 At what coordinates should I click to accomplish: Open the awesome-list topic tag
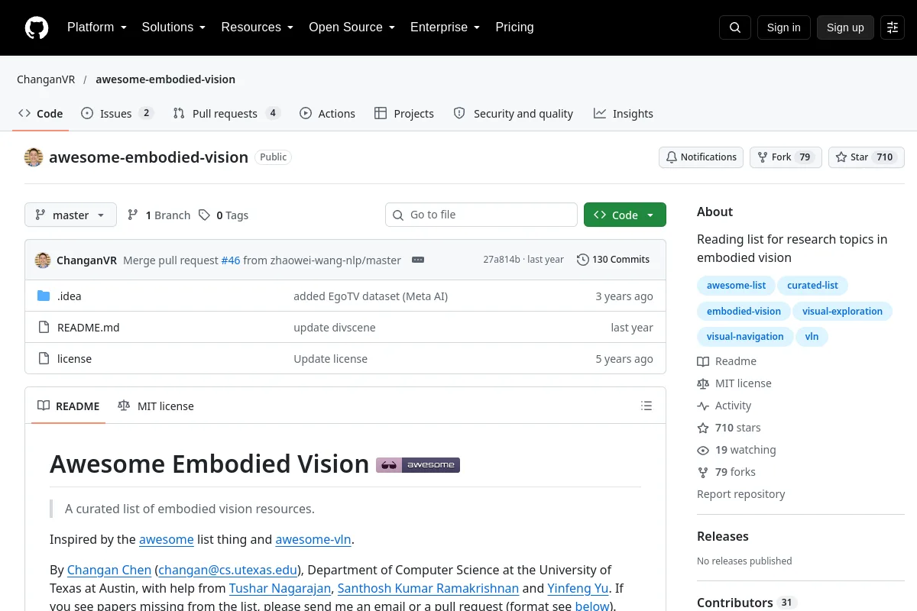pyautogui.click(x=736, y=286)
